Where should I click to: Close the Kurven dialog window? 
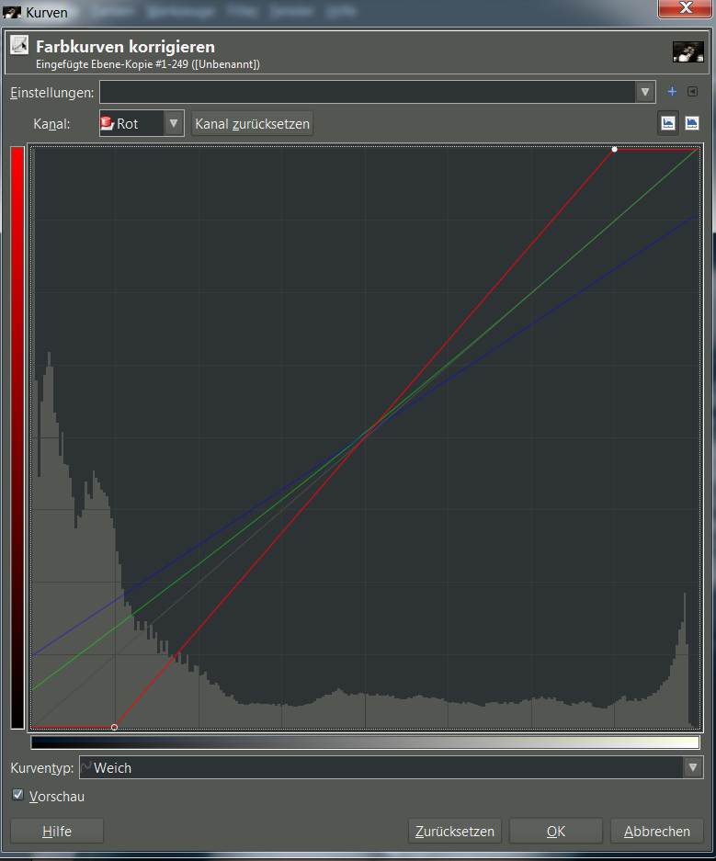coord(686,8)
